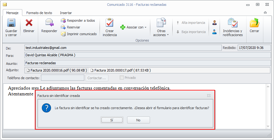Screen dimensions: 274x140
Task: Switch to the Insertar tab
Action: tap(66, 13)
